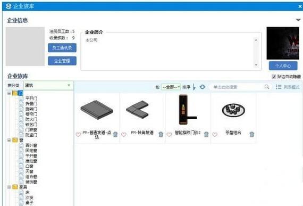Delete the PM-转角坡道 family via trash icon
The height and width of the screenshot is (206, 303).
tap(161, 134)
